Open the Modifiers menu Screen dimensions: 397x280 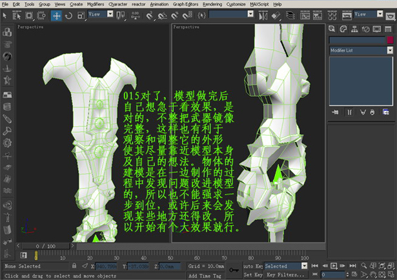point(95,4)
